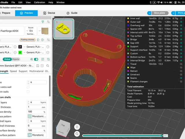Switch to the Support settings tab
The height and width of the screenshot is (139, 185).
(23, 71)
